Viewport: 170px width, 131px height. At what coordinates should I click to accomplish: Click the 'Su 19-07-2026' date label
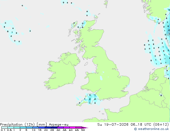click(113, 125)
